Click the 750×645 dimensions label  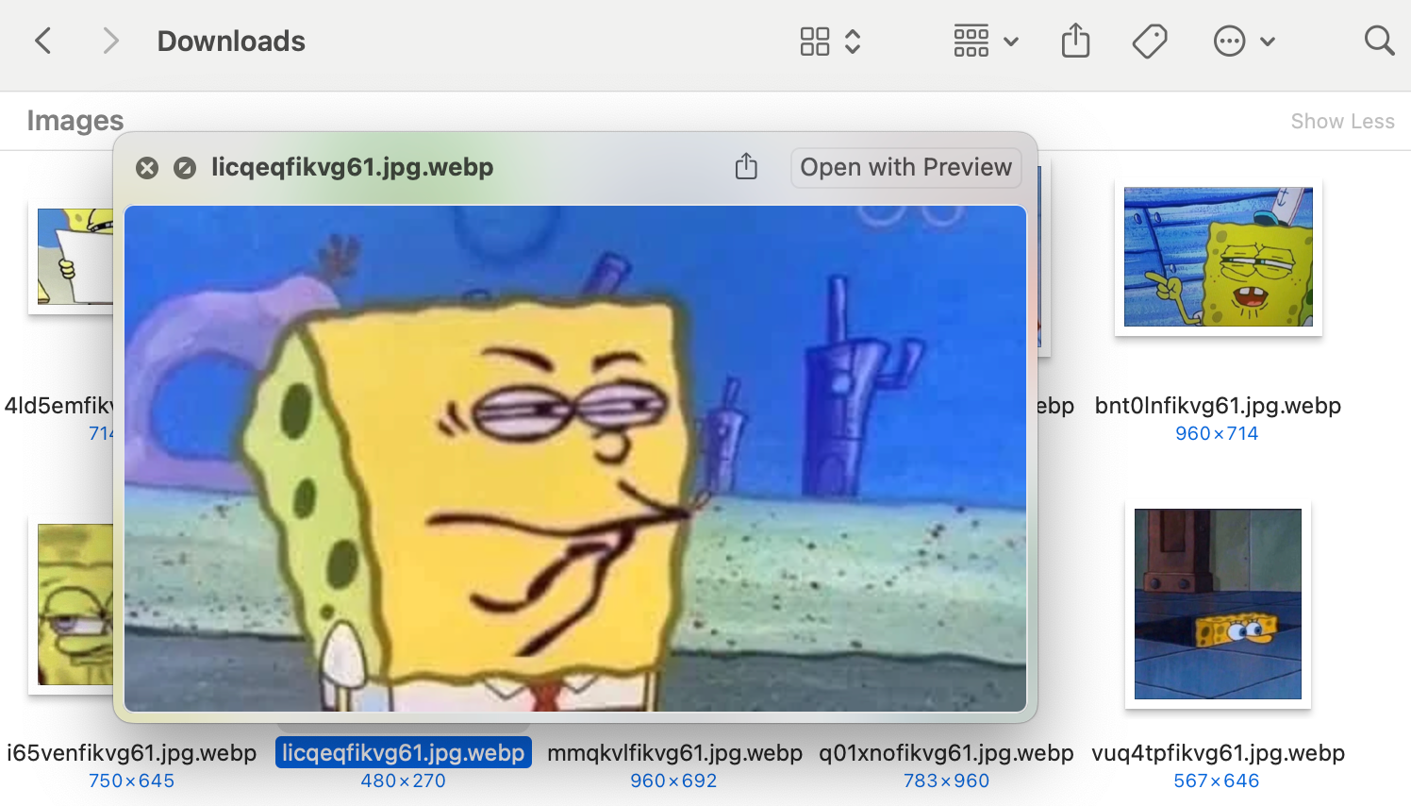point(131,781)
